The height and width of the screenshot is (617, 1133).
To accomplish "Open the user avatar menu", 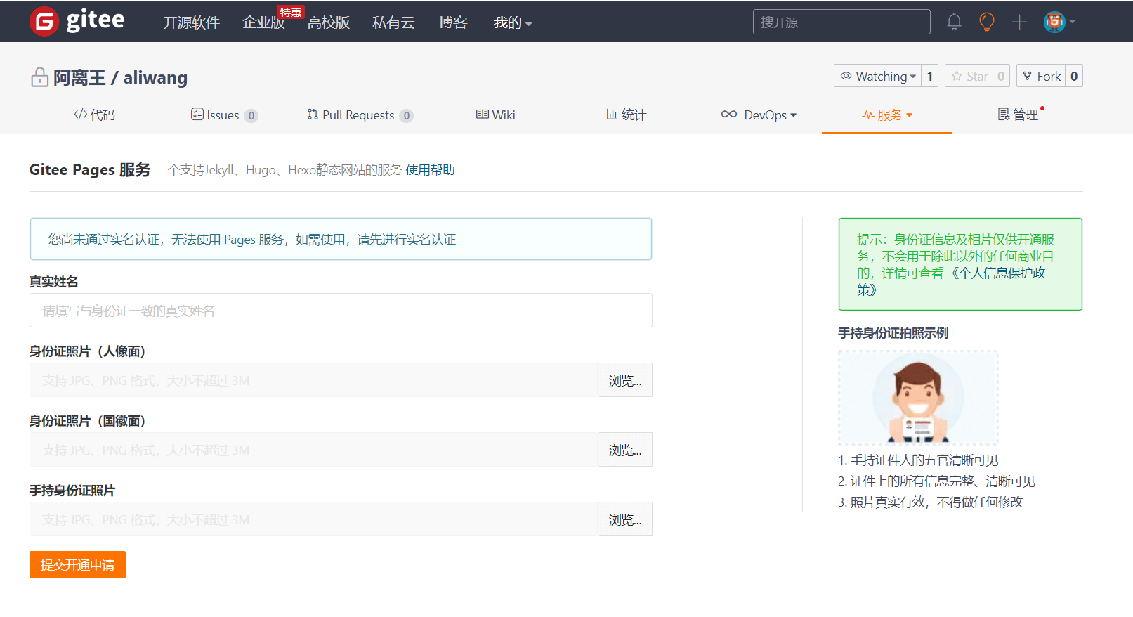I will (x=1059, y=22).
